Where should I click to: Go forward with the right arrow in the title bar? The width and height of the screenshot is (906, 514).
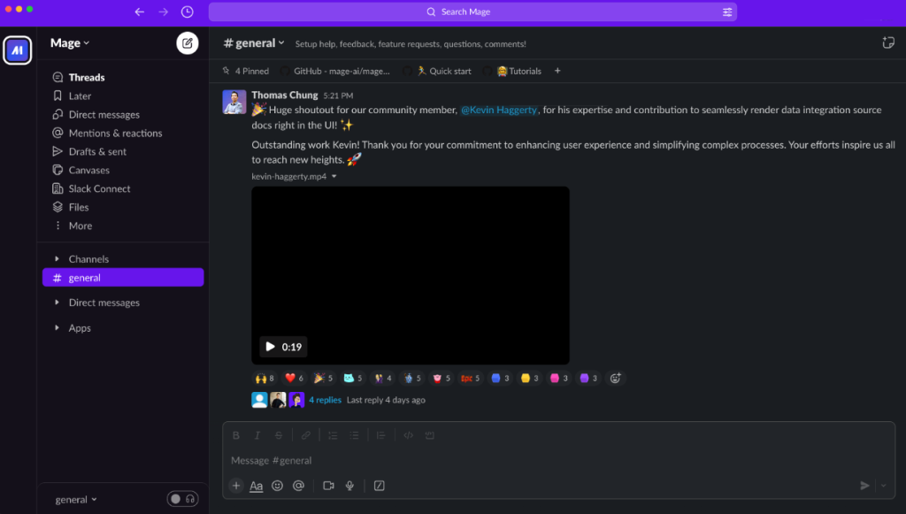point(164,12)
